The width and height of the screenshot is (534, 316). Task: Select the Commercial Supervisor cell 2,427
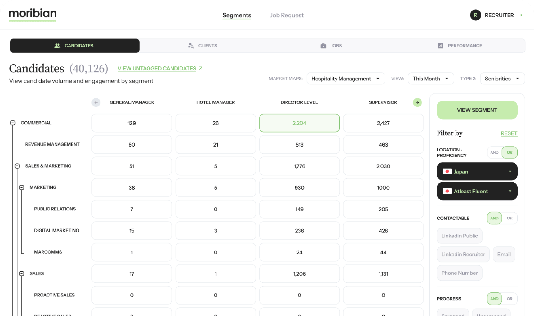[x=383, y=123]
